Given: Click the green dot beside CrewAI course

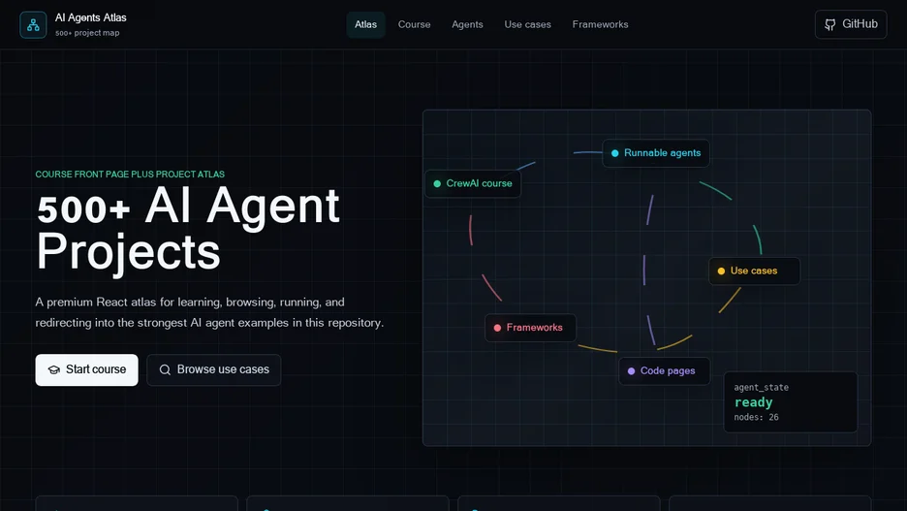Looking at the screenshot, I should pos(437,183).
